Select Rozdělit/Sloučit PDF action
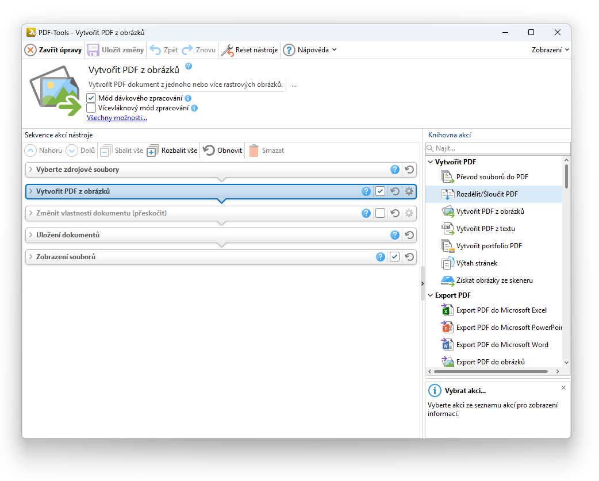This screenshot has height=481, width=599. (x=494, y=194)
